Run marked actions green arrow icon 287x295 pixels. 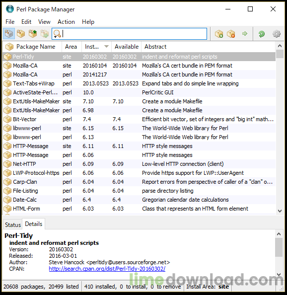tap(245, 34)
